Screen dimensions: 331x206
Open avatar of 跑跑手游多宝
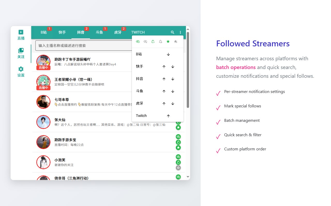coord(43,142)
